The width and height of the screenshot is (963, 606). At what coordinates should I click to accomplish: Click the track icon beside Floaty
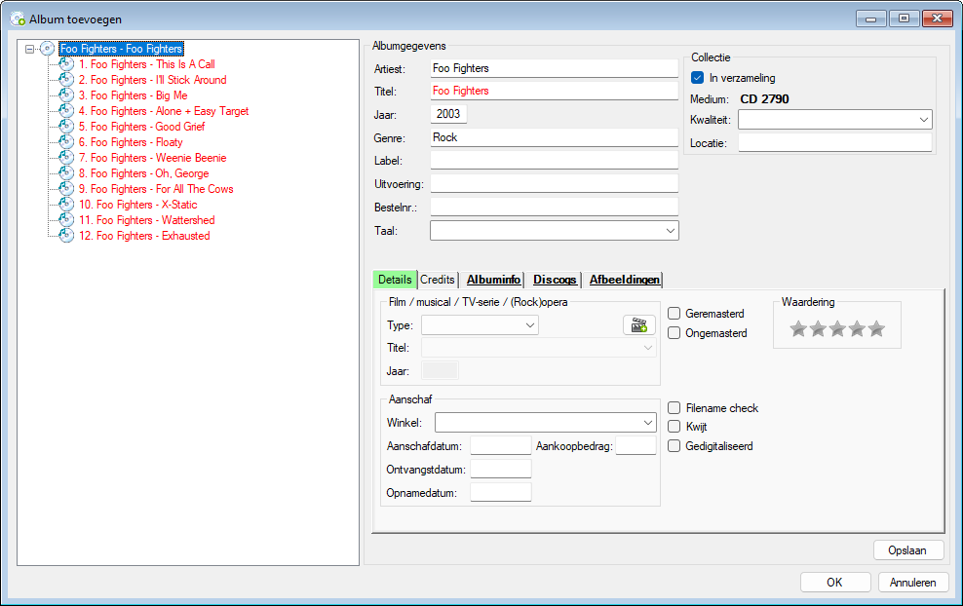coord(66,142)
